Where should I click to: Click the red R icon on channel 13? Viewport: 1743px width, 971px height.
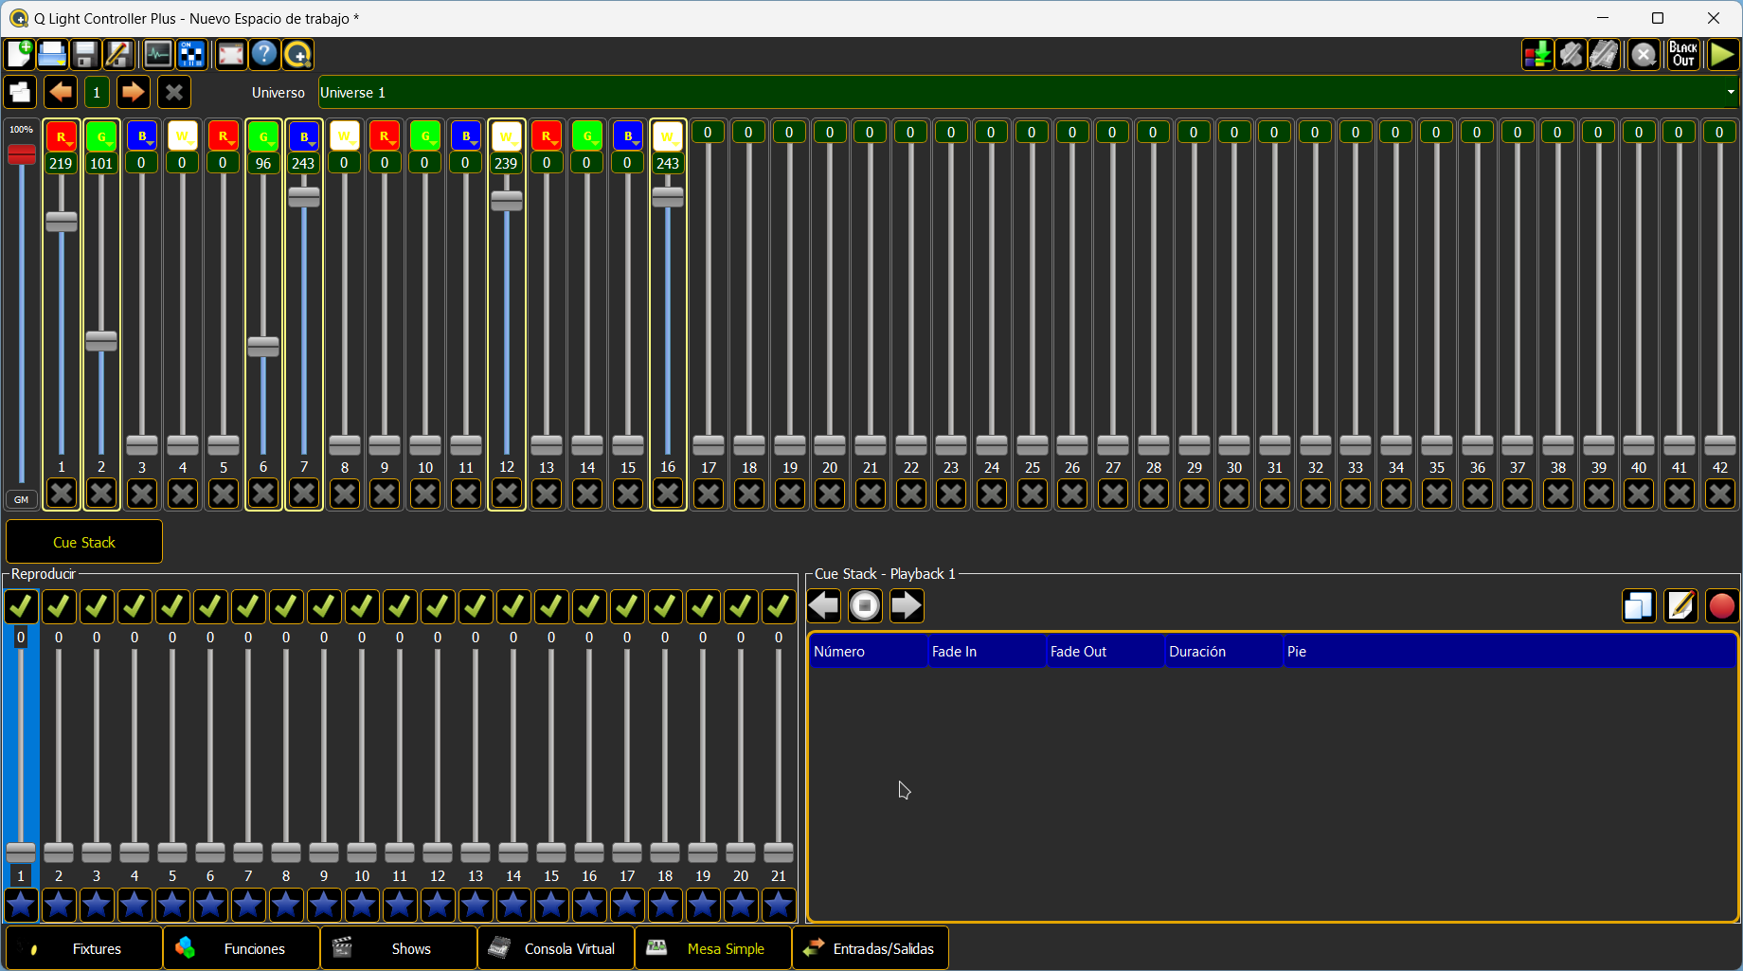(547, 136)
